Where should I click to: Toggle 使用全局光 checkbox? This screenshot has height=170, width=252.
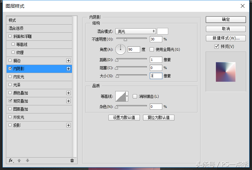point(152,49)
